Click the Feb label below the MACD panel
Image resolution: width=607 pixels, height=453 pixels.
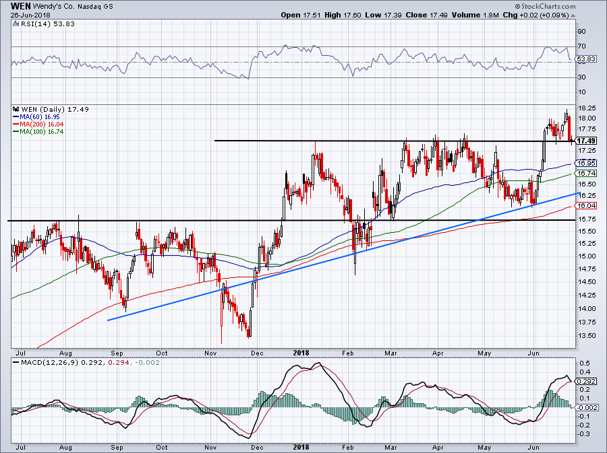(x=347, y=447)
